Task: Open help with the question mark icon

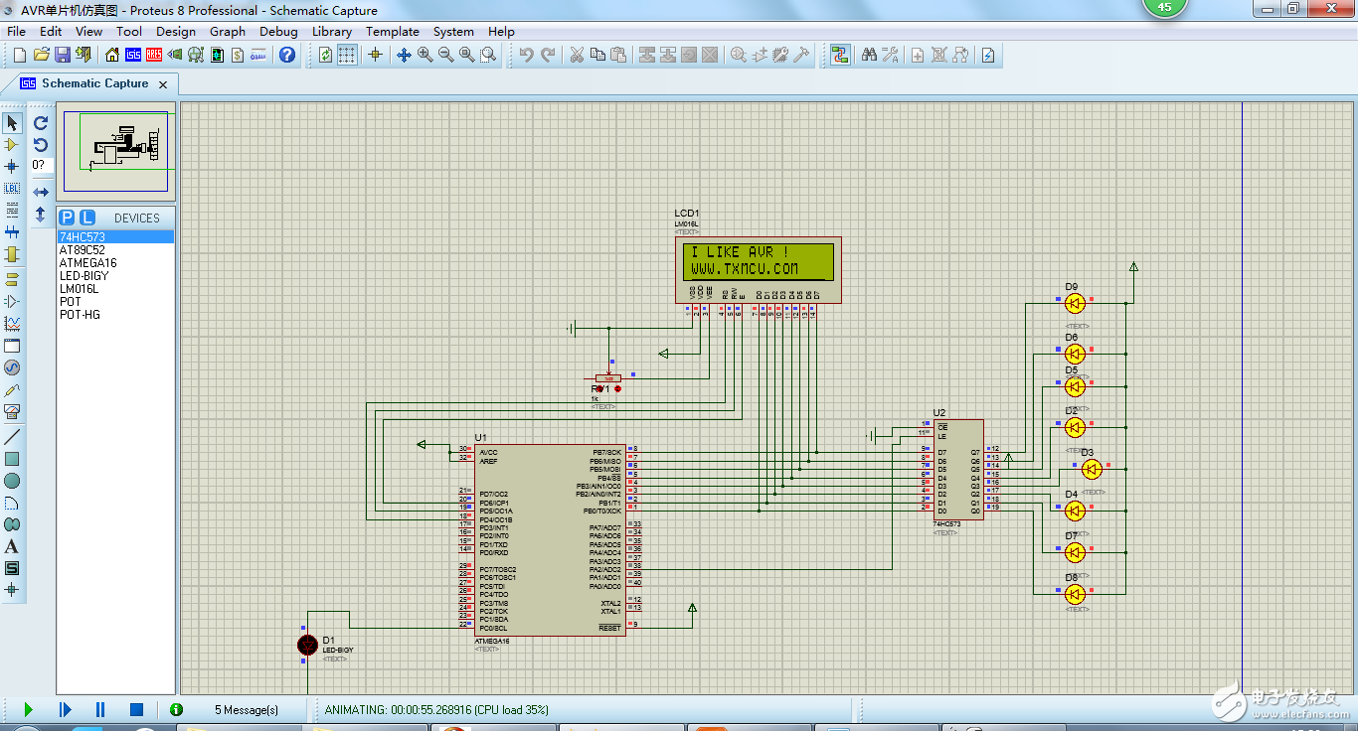Action: [x=287, y=55]
